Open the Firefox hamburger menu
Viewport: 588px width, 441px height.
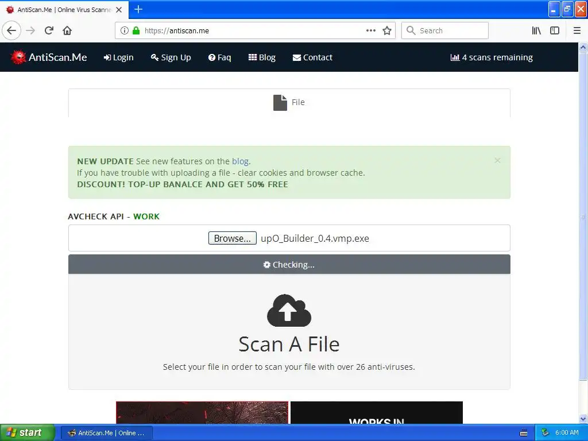(x=577, y=30)
